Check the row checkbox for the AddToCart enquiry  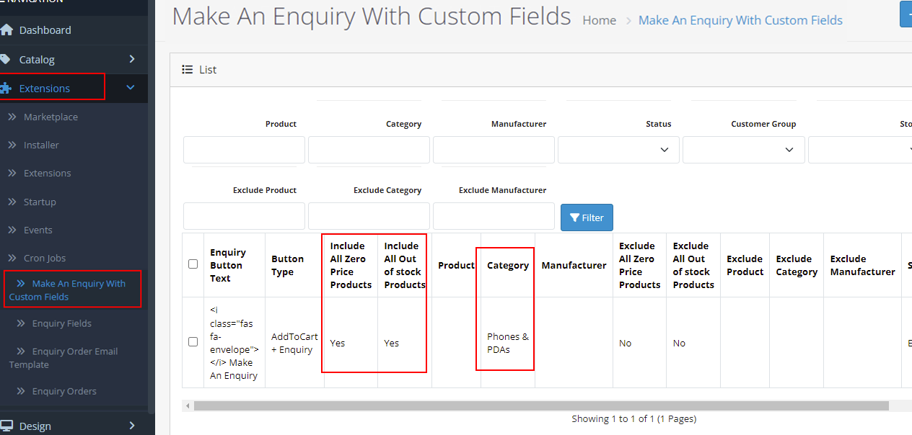(x=193, y=341)
